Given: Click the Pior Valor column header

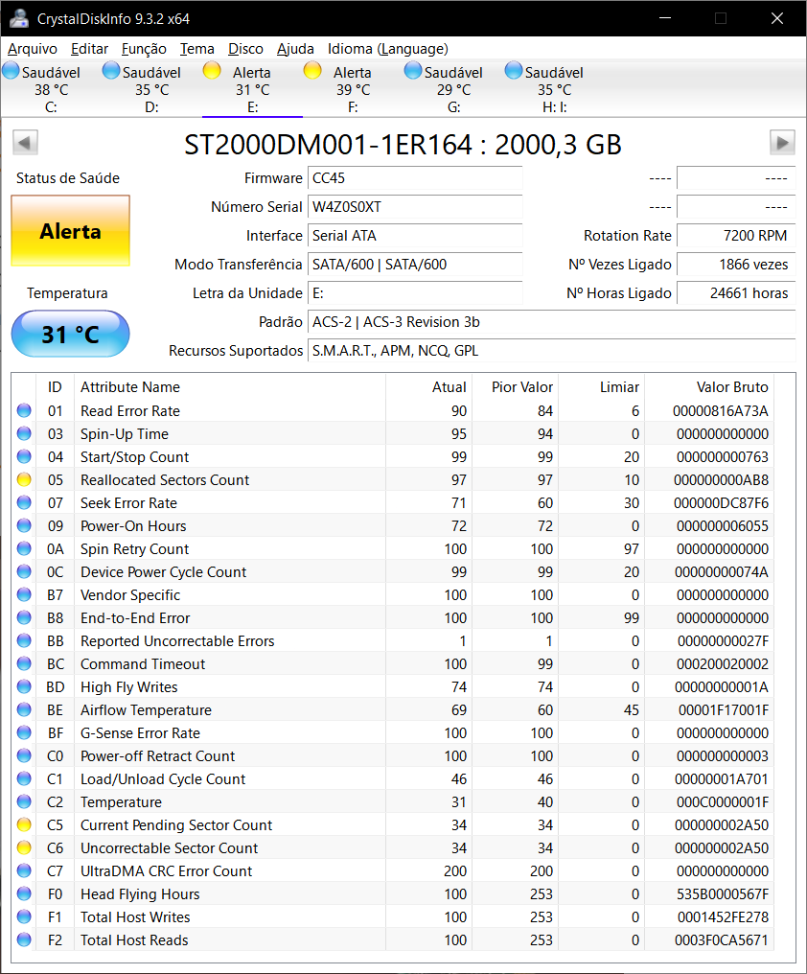Looking at the screenshot, I should 516,387.
